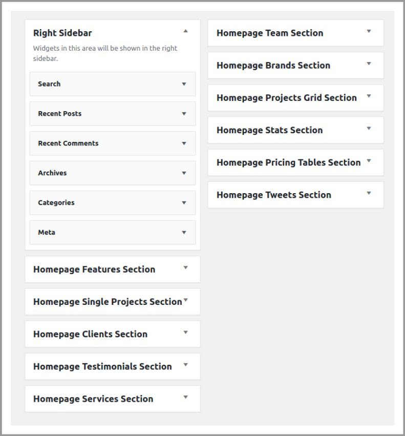Screen dimensions: 405x436
Task: Click the Right Sidebar description text
Action: click(x=105, y=53)
